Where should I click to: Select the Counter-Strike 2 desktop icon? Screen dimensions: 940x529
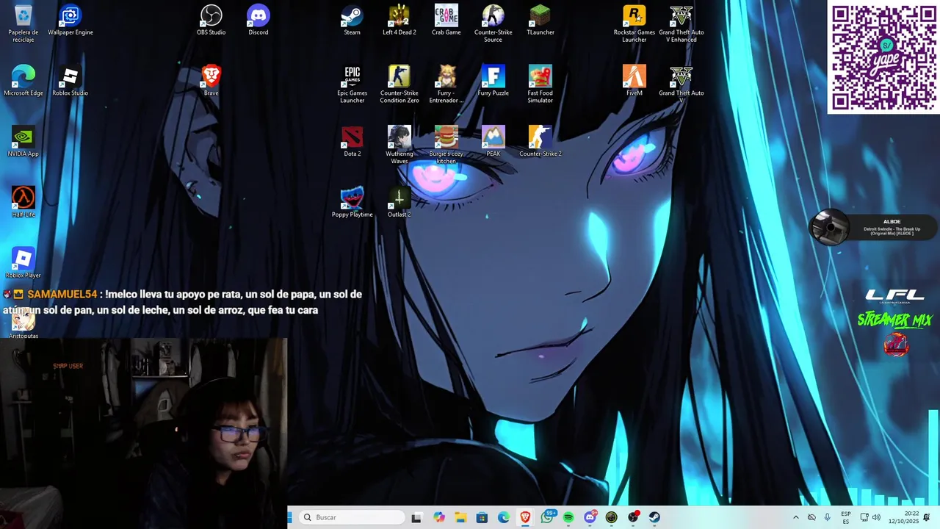tap(540, 142)
